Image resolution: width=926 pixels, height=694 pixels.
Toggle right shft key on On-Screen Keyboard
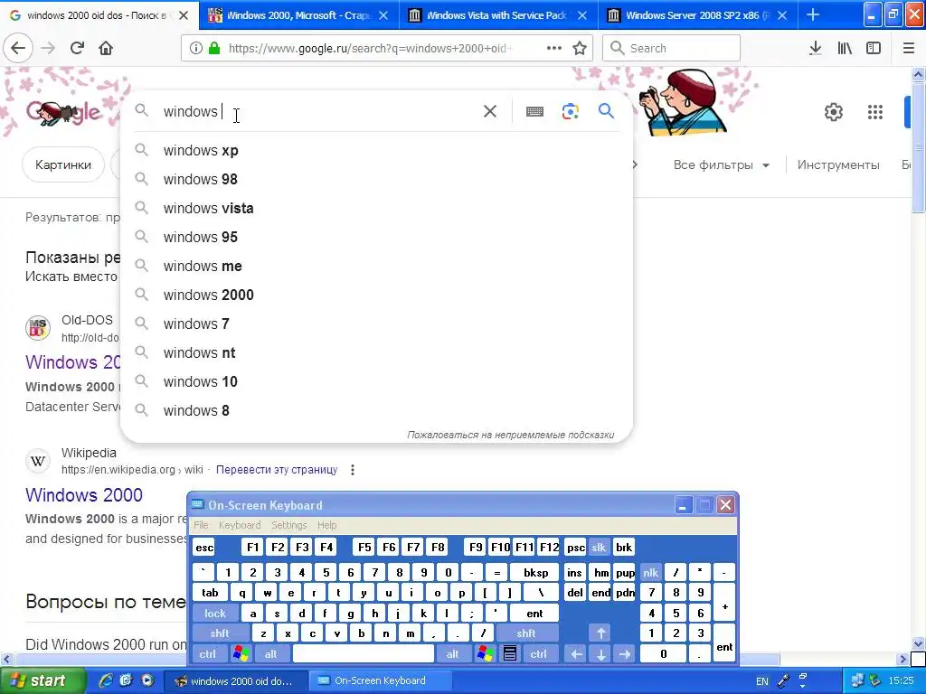tap(525, 633)
